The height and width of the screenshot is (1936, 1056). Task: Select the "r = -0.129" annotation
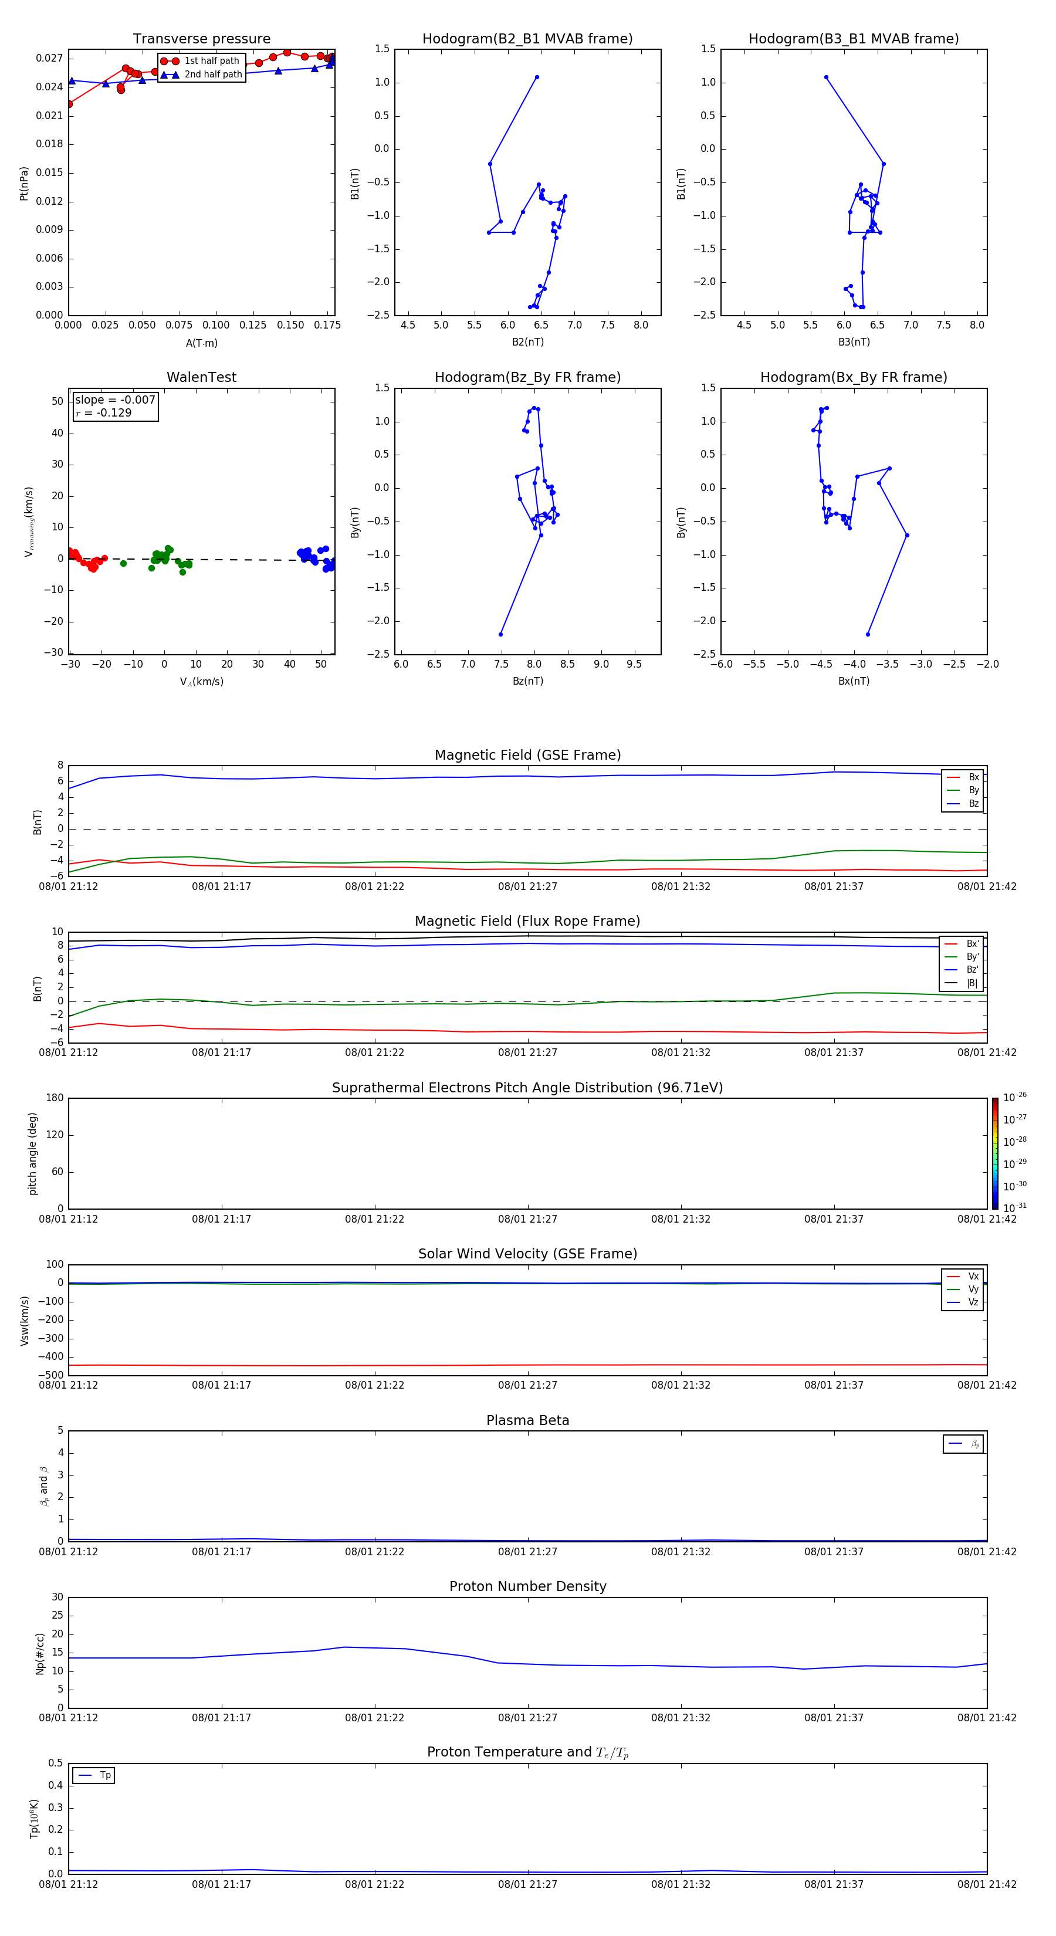pyautogui.click(x=104, y=412)
